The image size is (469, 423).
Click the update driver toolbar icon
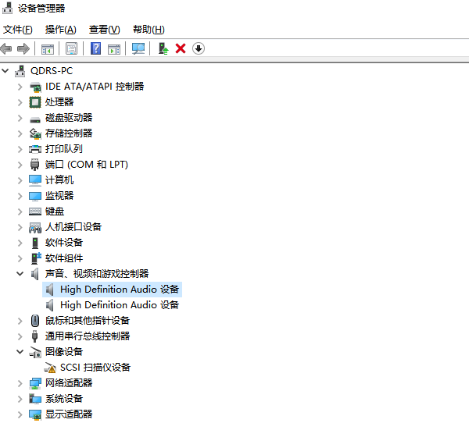tap(163, 48)
